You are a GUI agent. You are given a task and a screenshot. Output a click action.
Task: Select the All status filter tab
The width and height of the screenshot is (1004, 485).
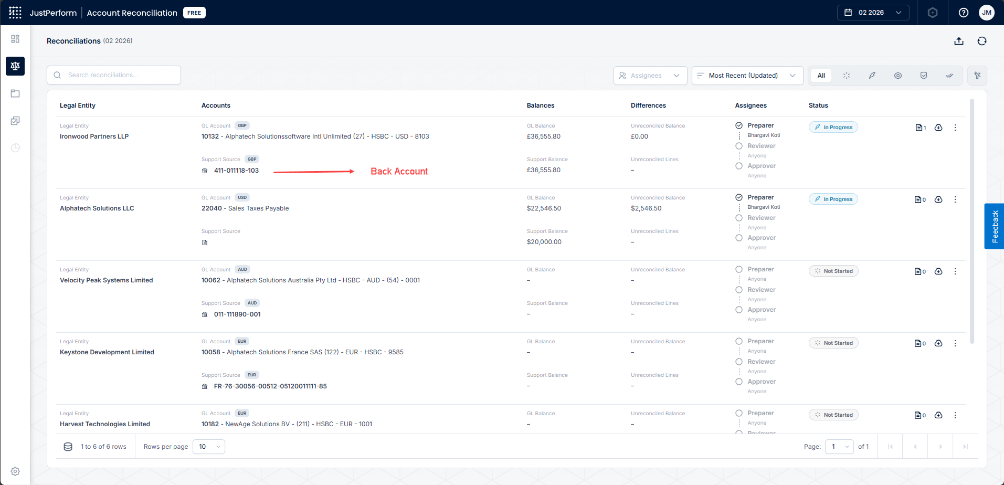tap(821, 76)
